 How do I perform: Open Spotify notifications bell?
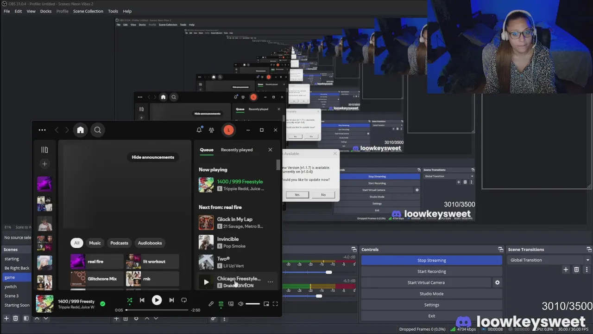[x=199, y=130]
